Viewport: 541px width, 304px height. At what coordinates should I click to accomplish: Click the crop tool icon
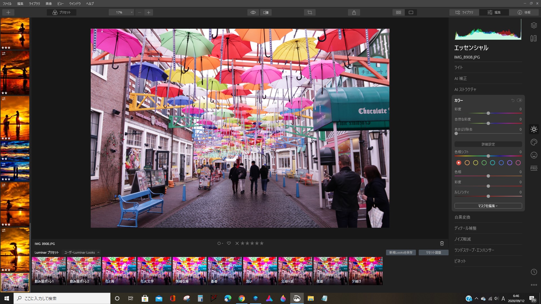[x=310, y=12]
